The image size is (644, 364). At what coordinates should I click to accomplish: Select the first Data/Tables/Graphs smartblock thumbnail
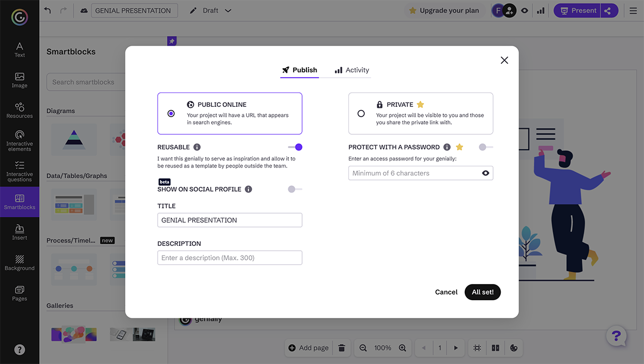coord(74,204)
